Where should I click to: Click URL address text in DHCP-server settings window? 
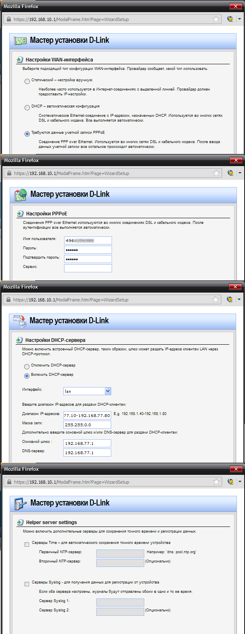71,299
